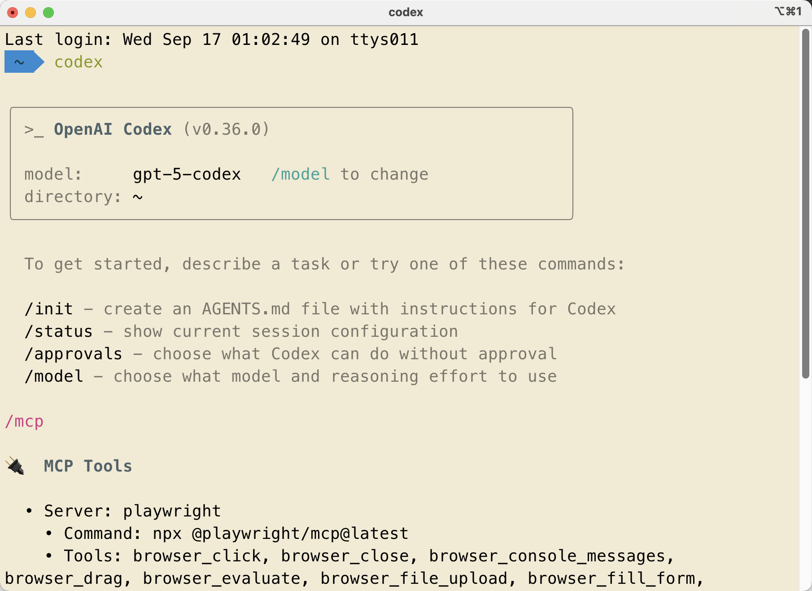The image size is (812, 591).
Task: Click the pink /mcp command text
Action: point(24,421)
